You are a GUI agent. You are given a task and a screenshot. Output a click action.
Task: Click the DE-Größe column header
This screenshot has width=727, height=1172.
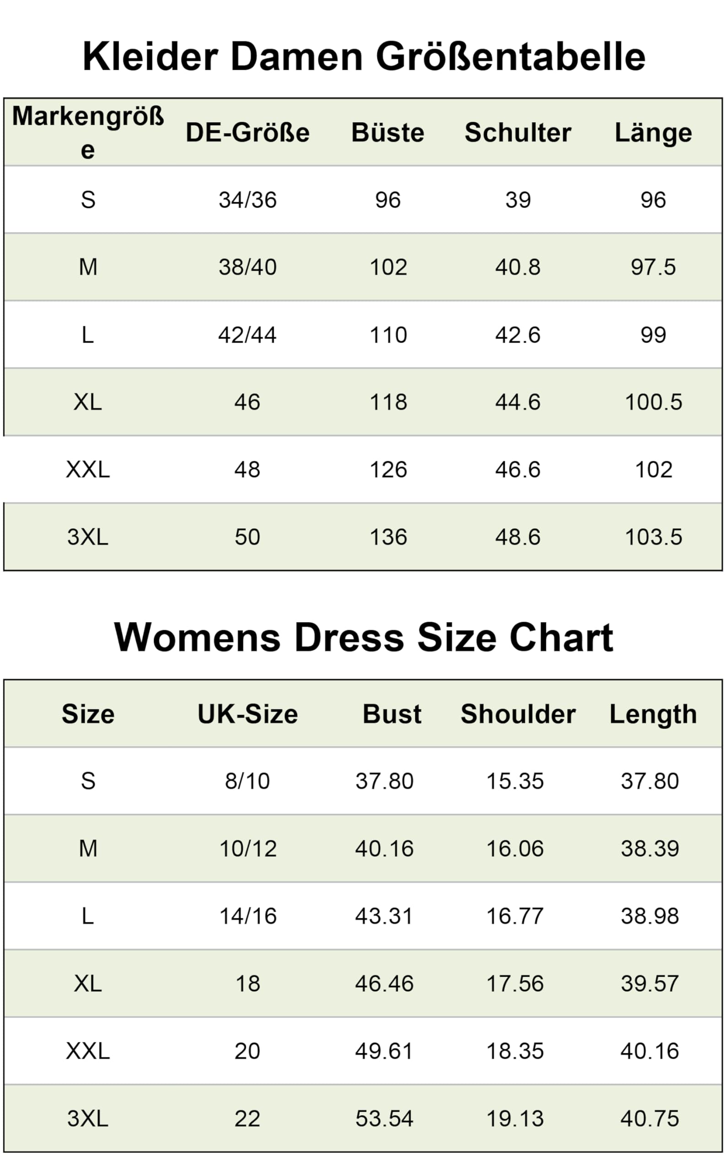click(248, 132)
